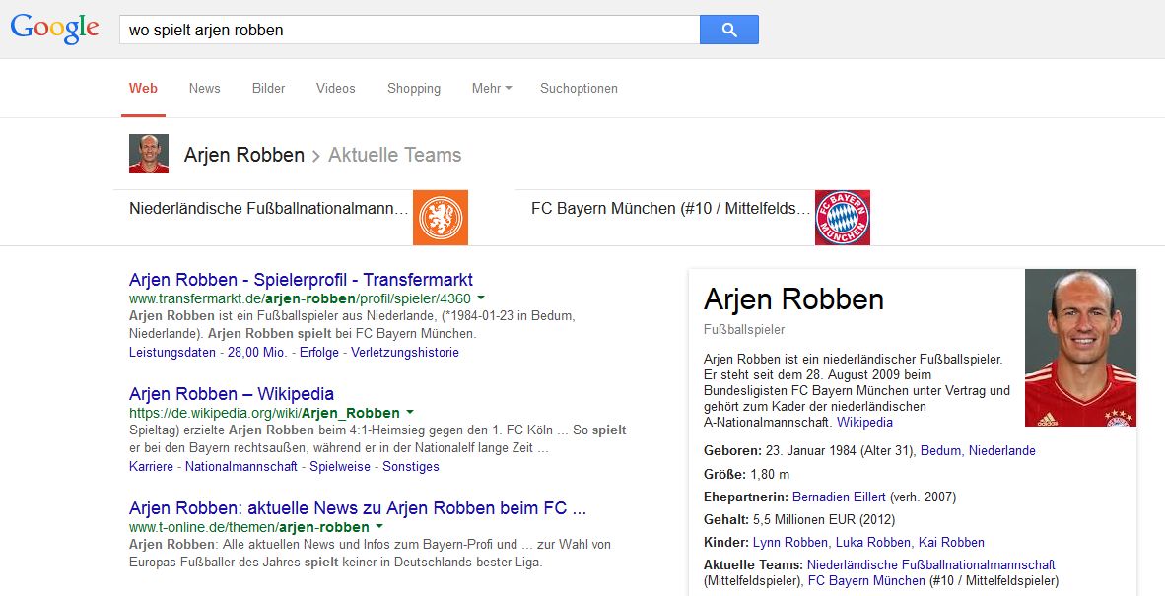Screen dimensions: 1165x596
Task: Open the Erfolge sitelink
Action: [318, 352]
